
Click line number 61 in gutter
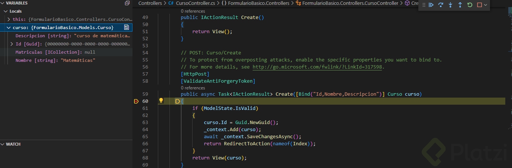pyautogui.click(x=145, y=108)
